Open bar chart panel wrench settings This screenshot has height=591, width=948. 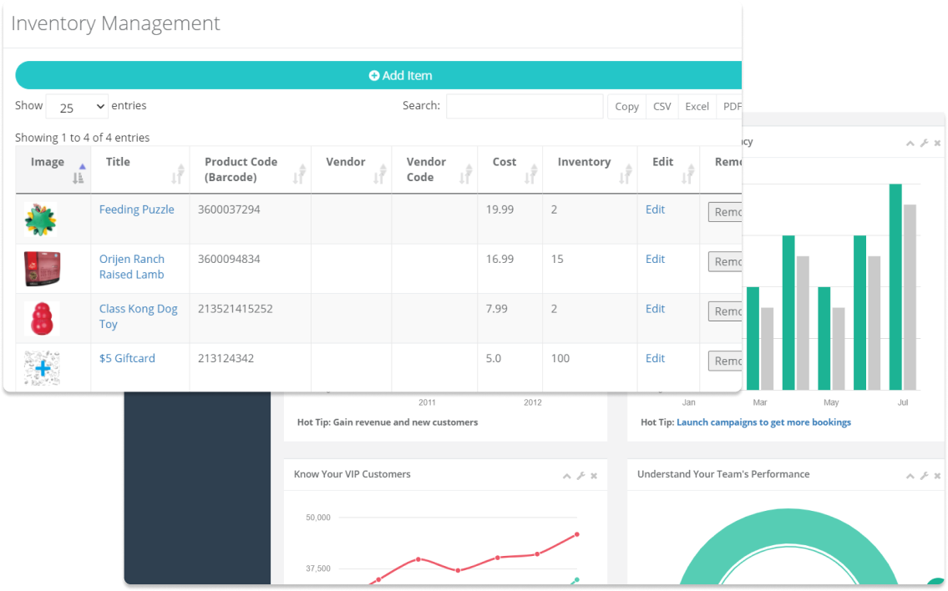click(924, 144)
